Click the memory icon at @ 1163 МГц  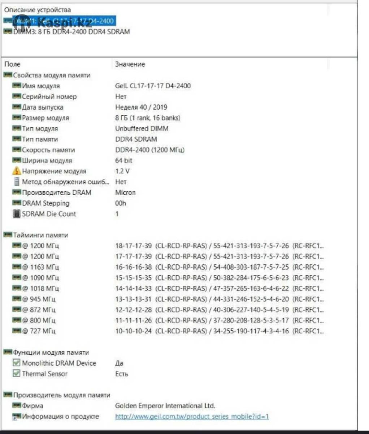click(16, 267)
